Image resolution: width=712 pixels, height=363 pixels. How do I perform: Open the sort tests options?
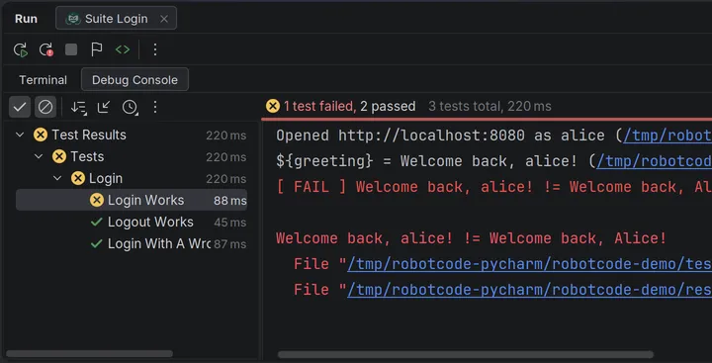(x=78, y=107)
